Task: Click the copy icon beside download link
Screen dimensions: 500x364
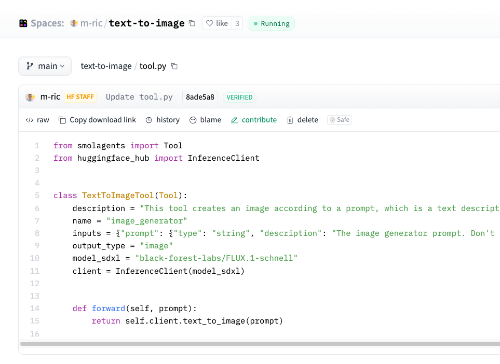Action: point(62,120)
